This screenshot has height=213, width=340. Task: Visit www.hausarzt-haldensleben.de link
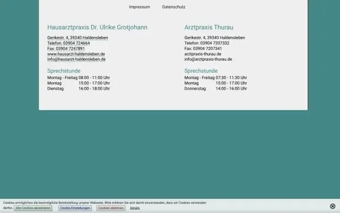76,54
